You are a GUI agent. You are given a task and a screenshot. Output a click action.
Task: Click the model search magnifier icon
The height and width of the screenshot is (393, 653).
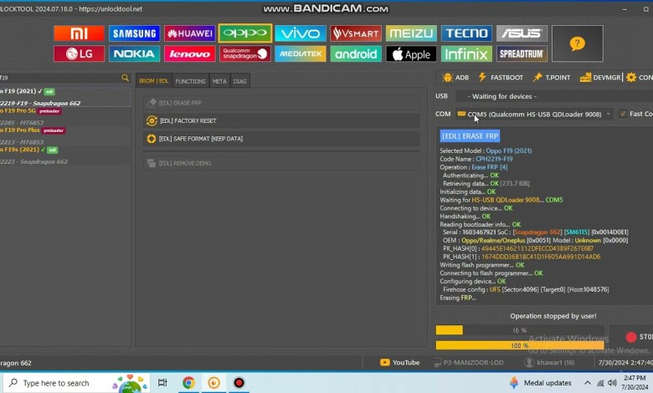(x=125, y=78)
